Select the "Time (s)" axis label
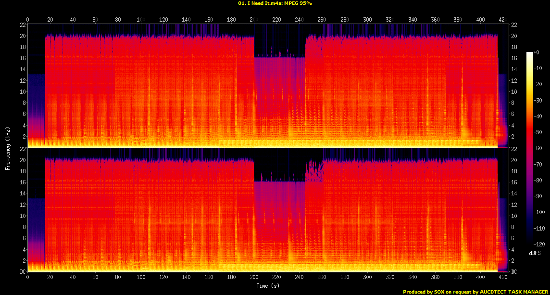 (268, 285)
